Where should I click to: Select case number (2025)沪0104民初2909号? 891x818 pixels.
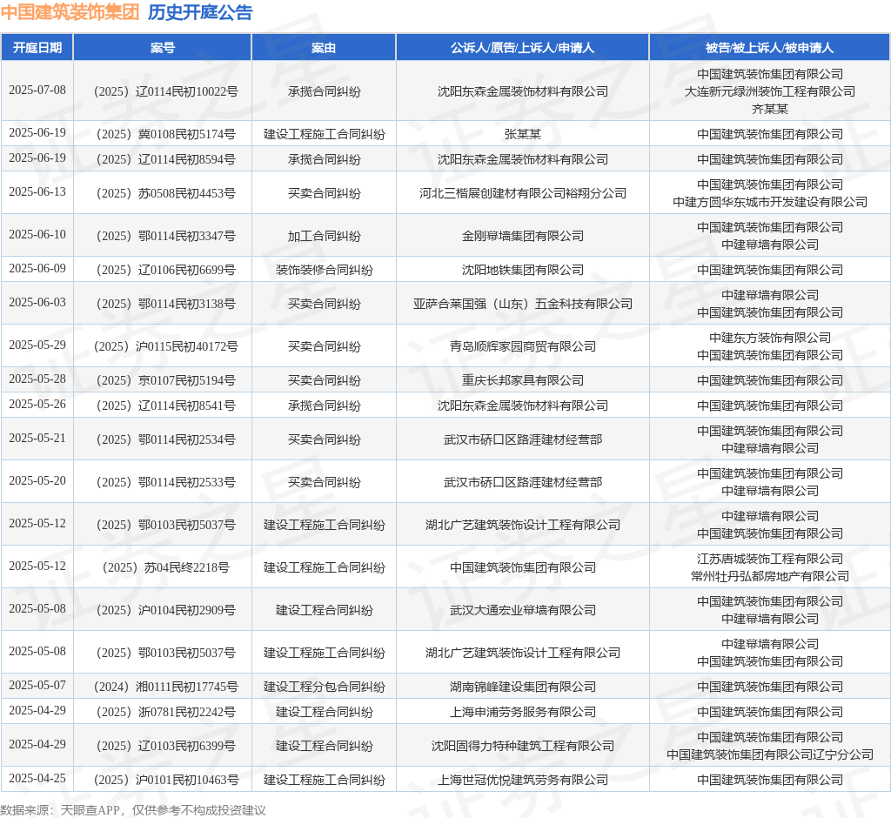coord(165,610)
